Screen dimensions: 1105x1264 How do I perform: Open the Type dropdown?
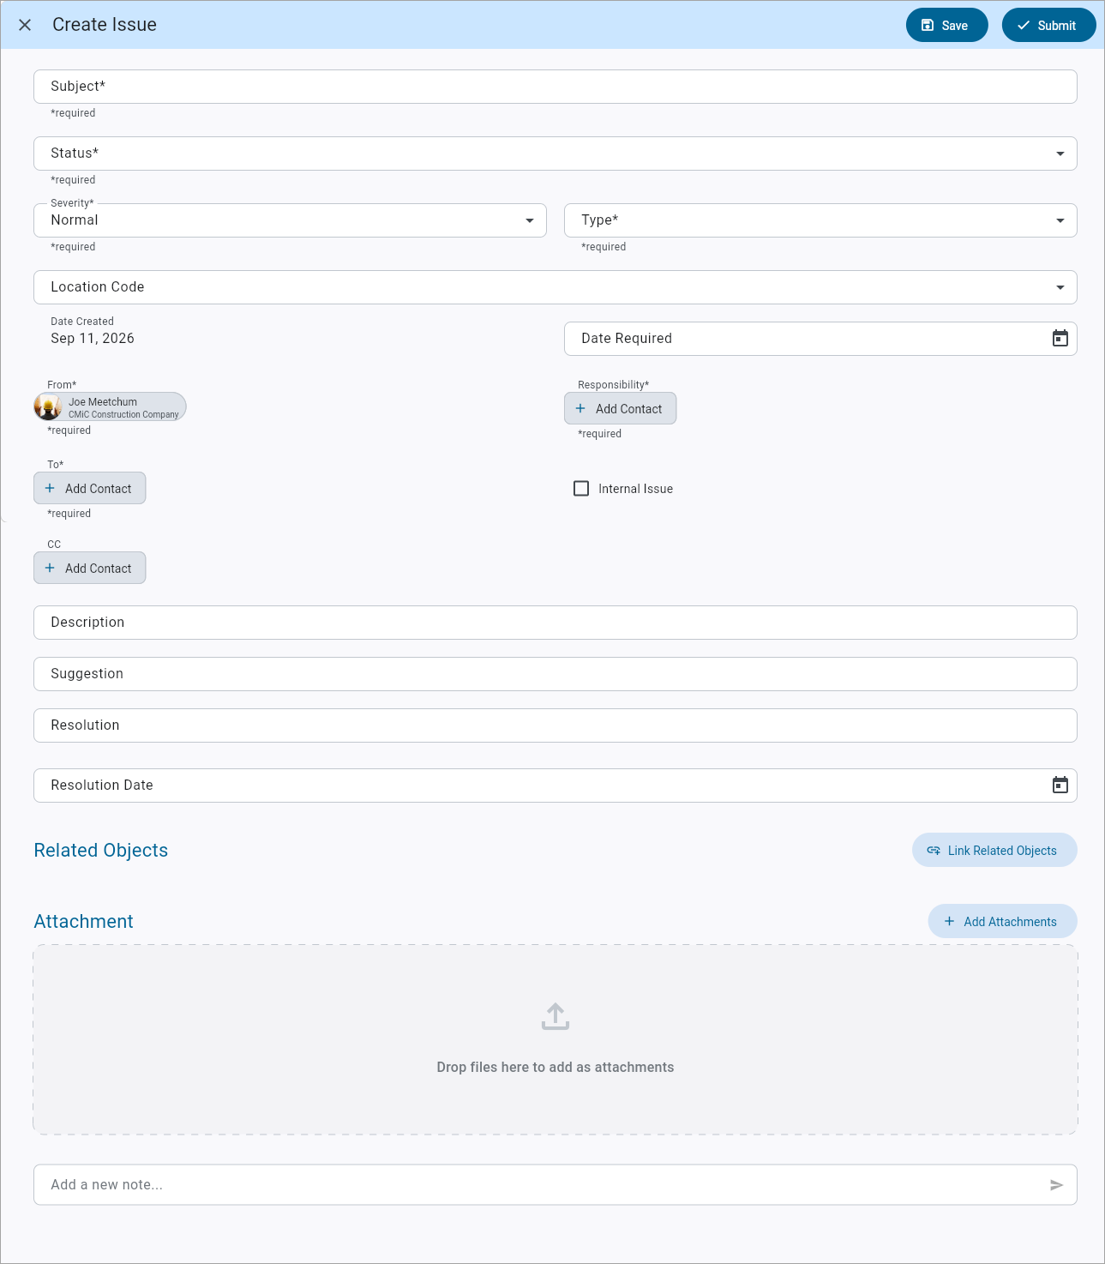(x=820, y=220)
